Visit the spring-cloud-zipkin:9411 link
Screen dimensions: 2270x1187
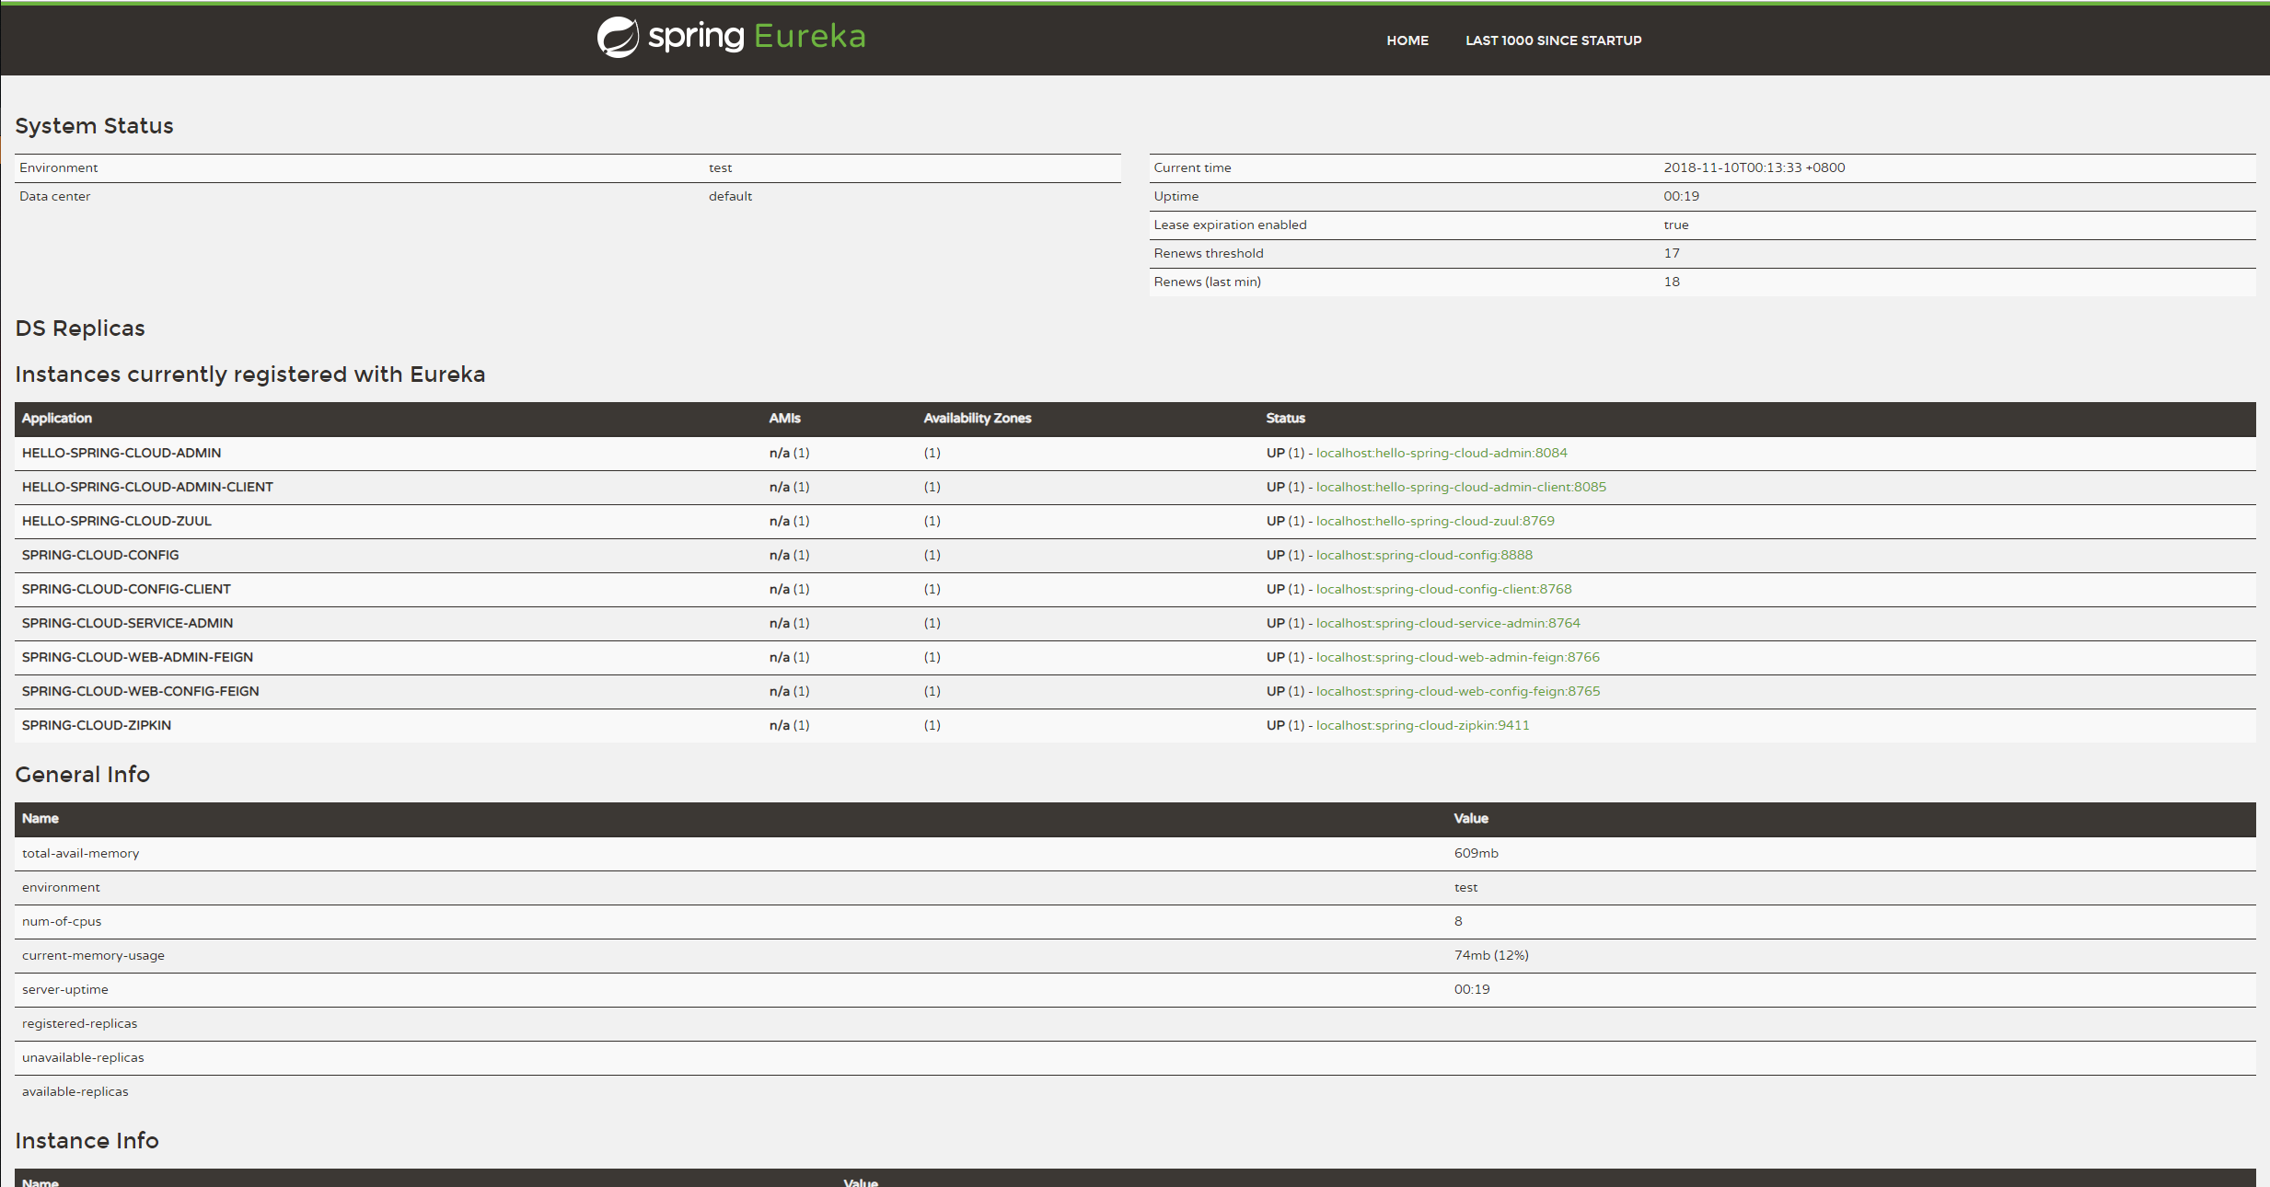[1422, 725]
